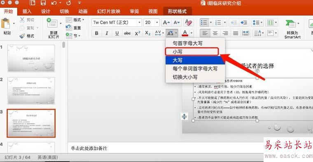Select slide 2 thumbnail
This screenshot has width=313, height=162.
pyautogui.click(x=31, y=91)
